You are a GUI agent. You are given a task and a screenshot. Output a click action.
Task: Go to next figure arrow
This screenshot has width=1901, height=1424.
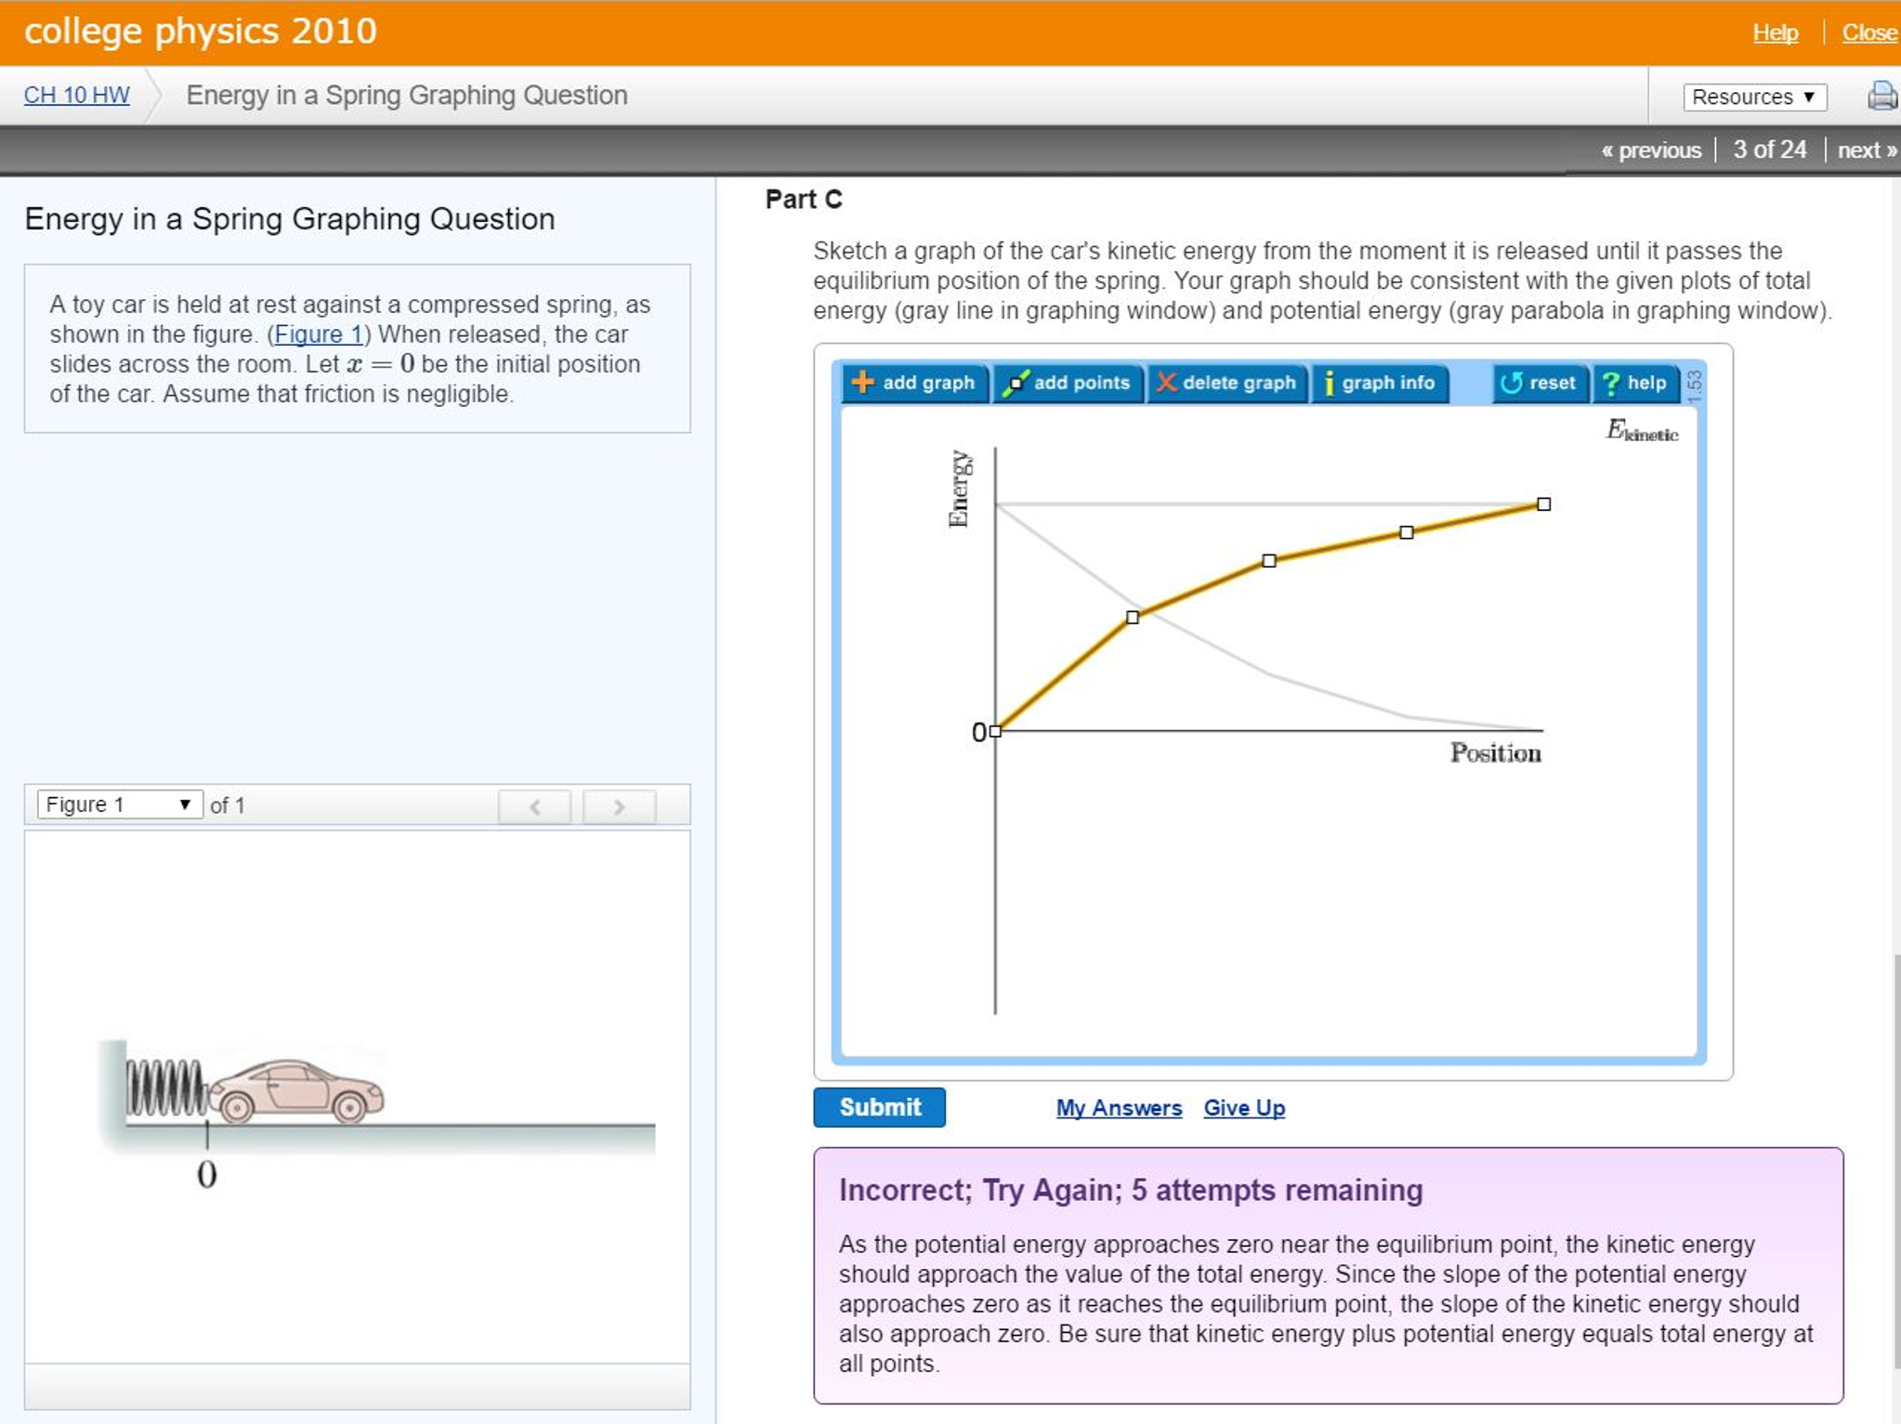pyautogui.click(x=619, y=805)
